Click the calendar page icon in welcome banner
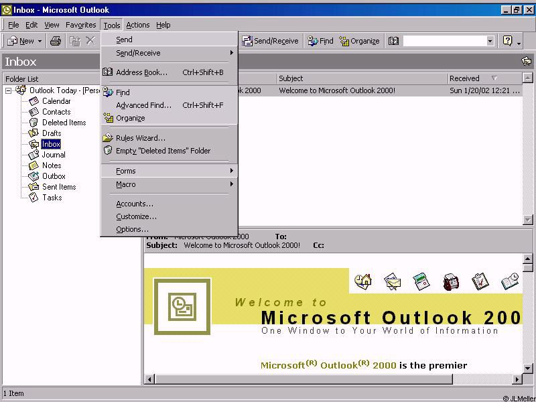The width and height of the screenshot is (536, 402). pos(421,281)
